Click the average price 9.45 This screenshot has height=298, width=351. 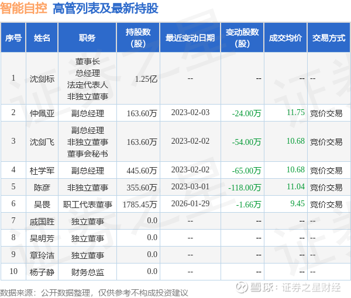point(298,203)
